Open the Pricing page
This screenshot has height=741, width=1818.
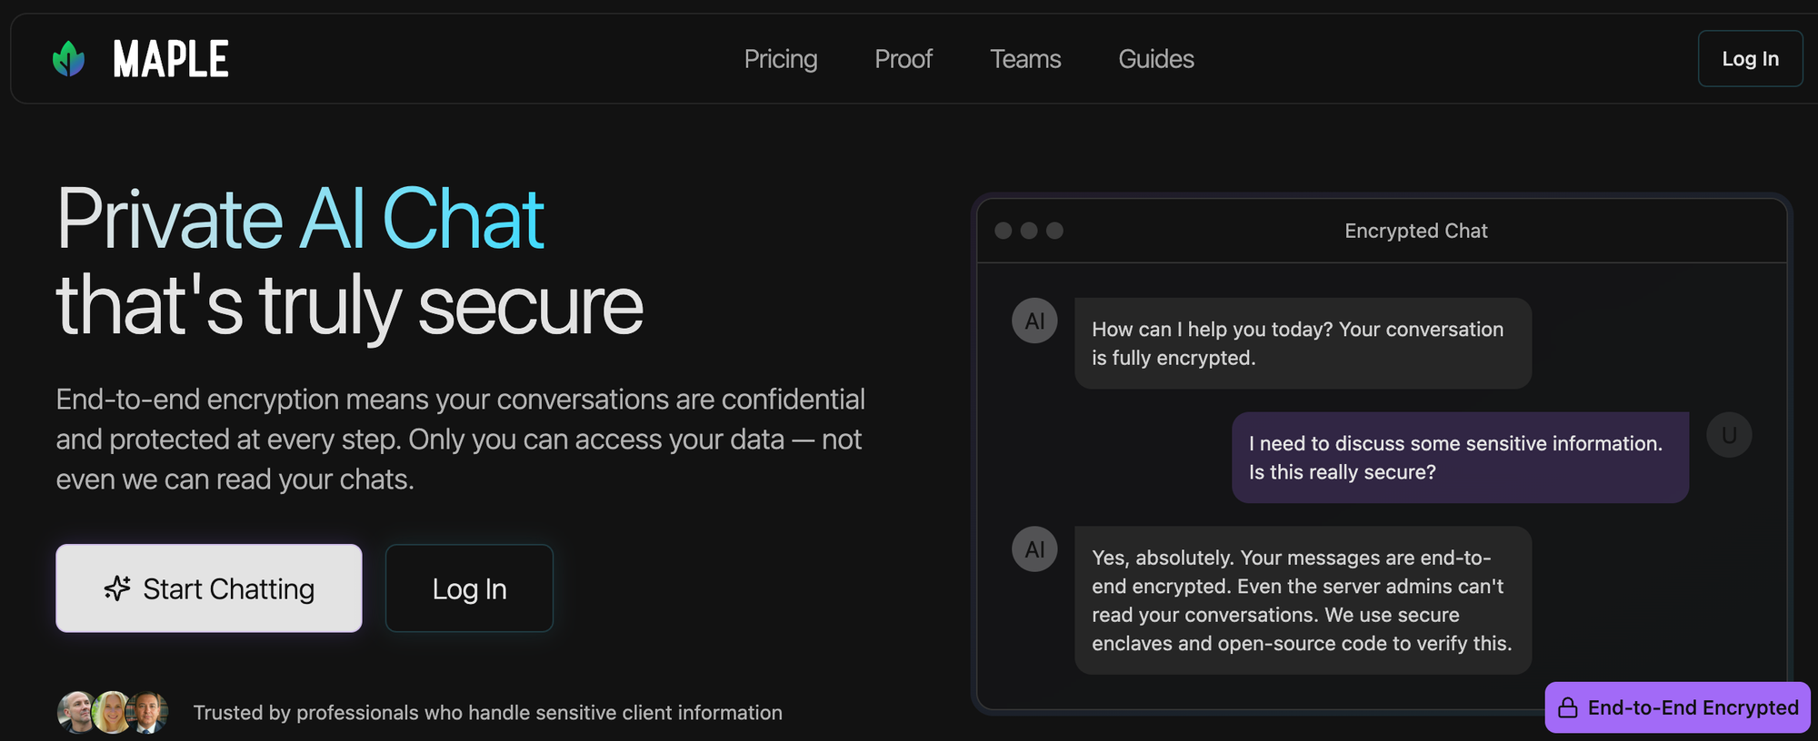[780, 59]
